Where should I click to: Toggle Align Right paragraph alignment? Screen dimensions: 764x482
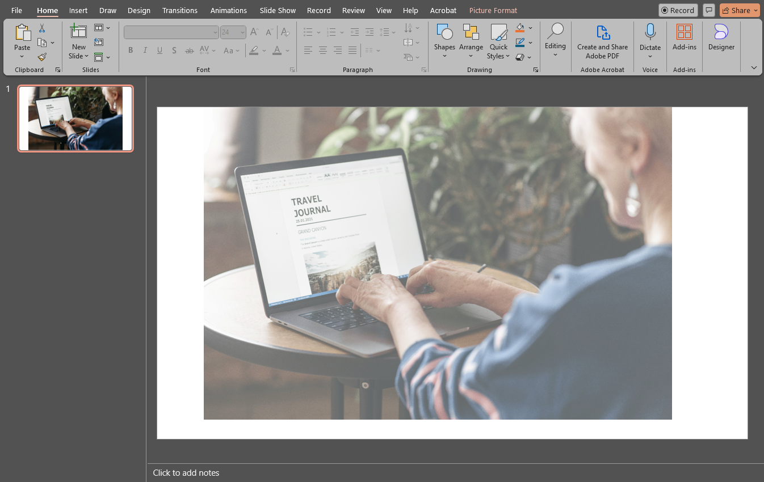click(x=338, y=50)
